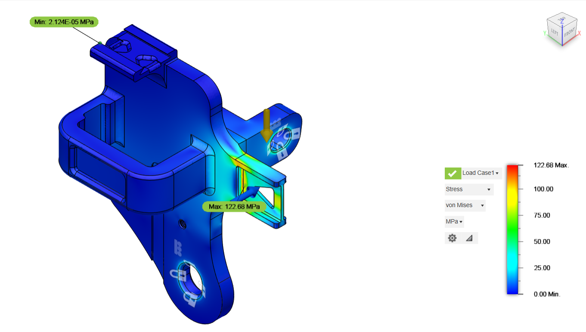
Task: Click the X axis label on the ViewCube
Action: 580,34
